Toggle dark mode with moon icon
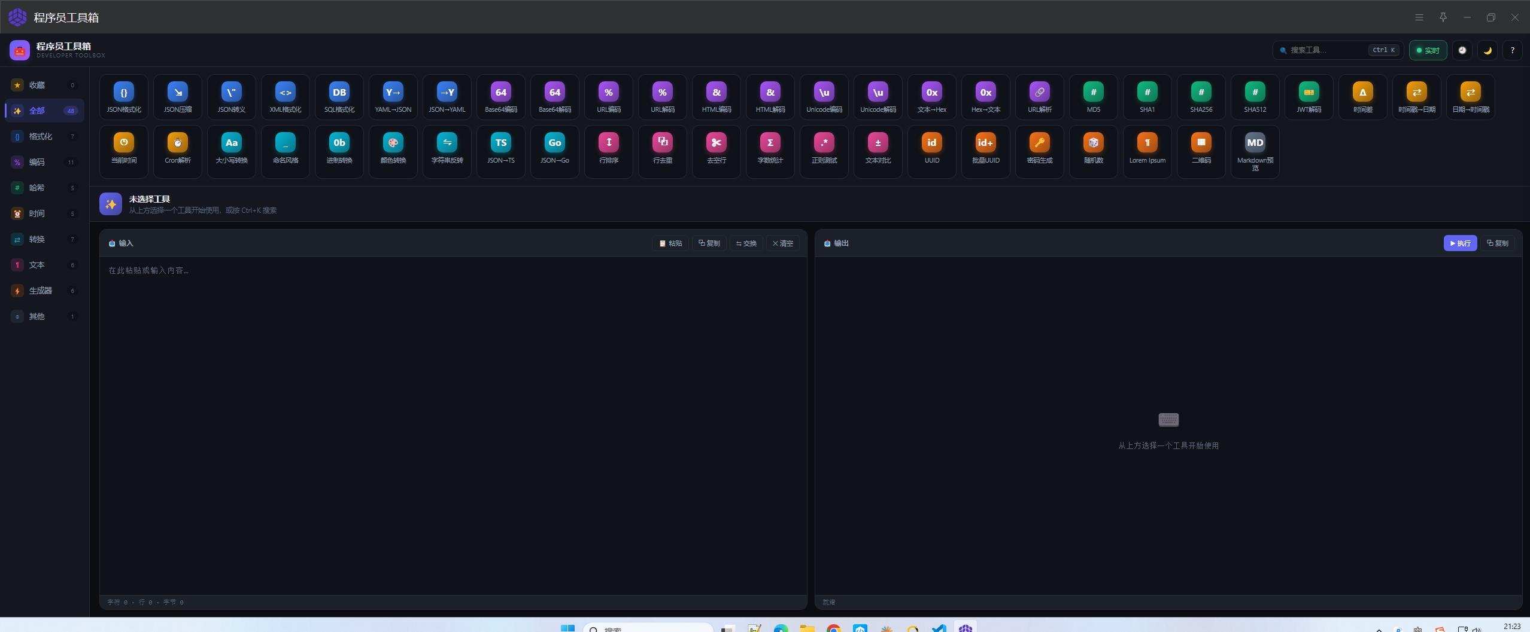1530x632 pixels. pyautogui.click(x=1487, y=50)
